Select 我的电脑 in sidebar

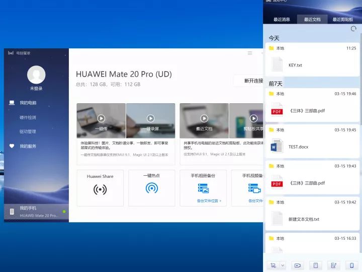[36, 103]
